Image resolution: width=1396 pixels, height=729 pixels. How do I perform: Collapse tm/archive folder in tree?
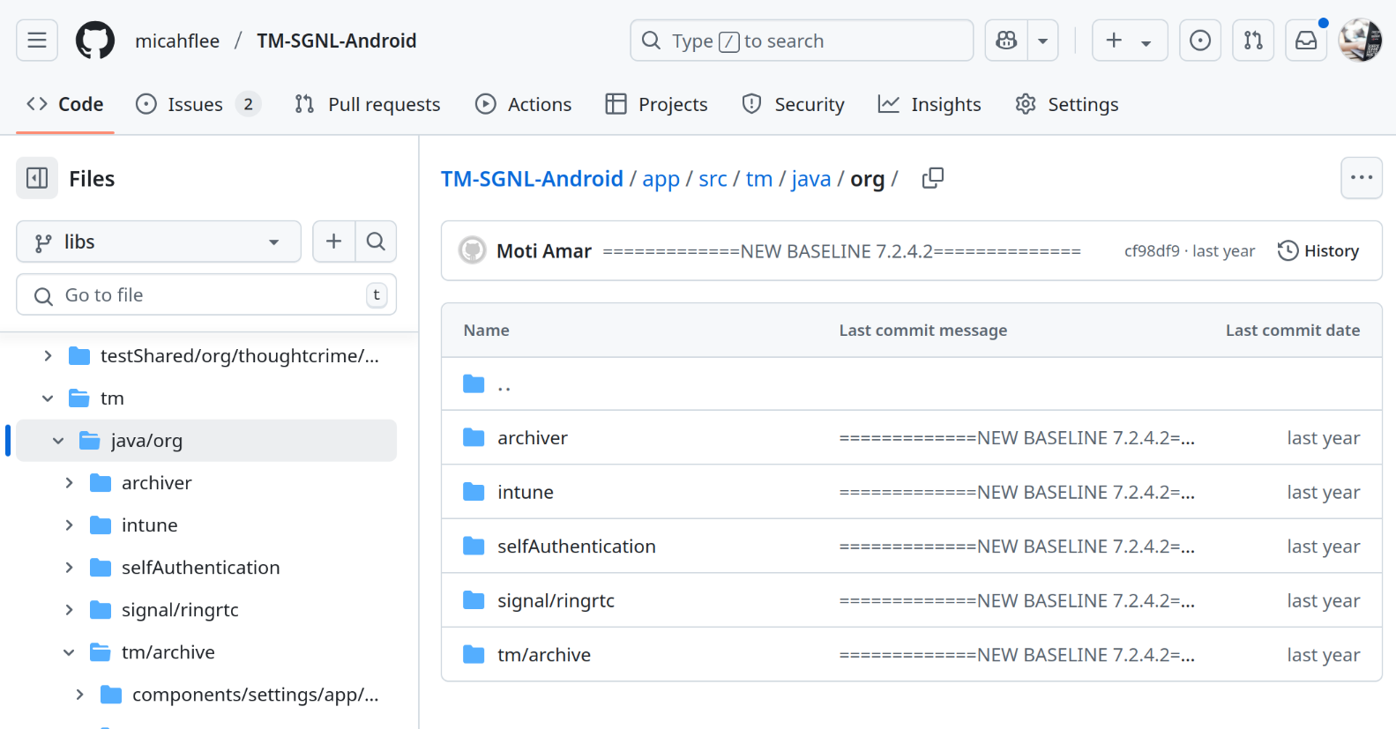pyautogui.click(x=69, y=652)
